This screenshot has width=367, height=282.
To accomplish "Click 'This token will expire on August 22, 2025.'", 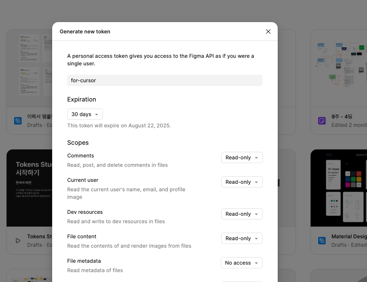I will click(x=119, y=125).
